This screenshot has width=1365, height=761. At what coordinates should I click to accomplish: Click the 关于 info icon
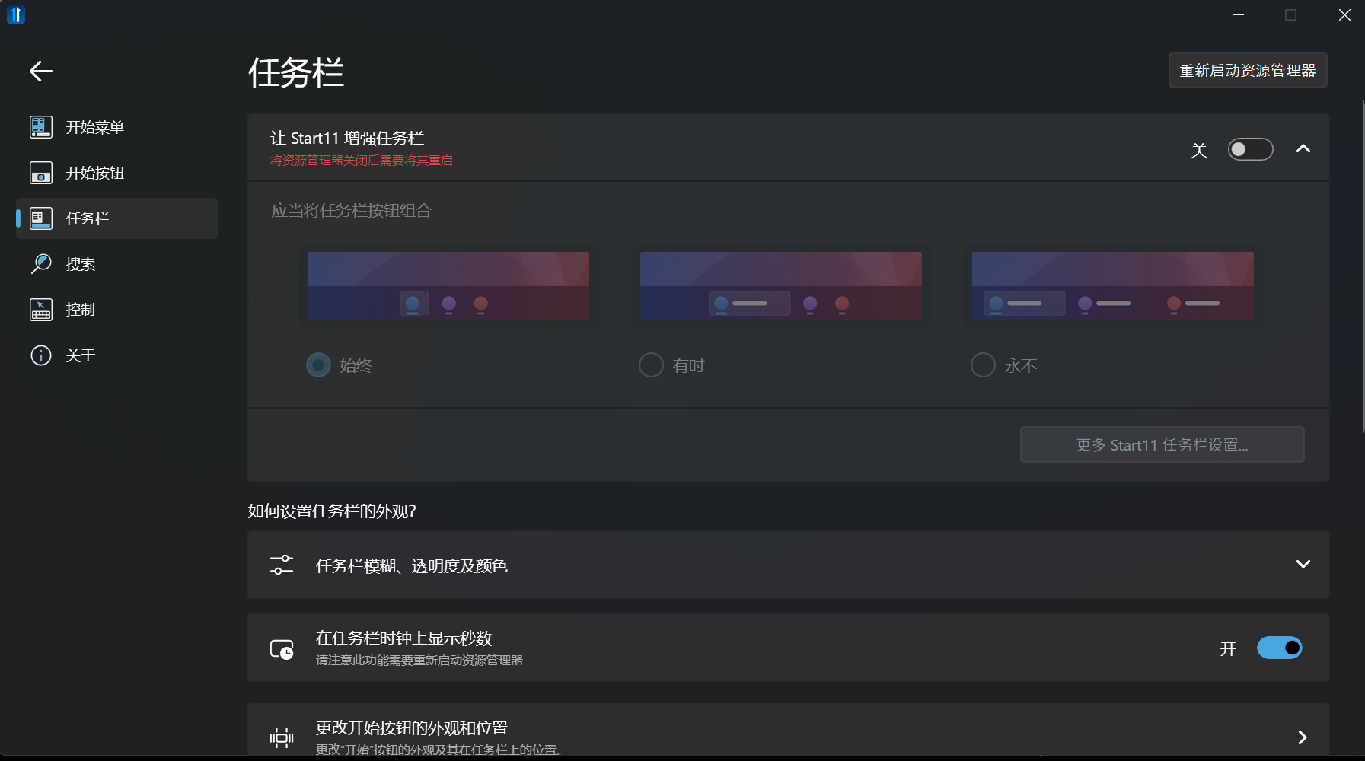(41, 355)
